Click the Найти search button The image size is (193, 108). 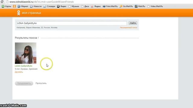[x=133, y=23]
